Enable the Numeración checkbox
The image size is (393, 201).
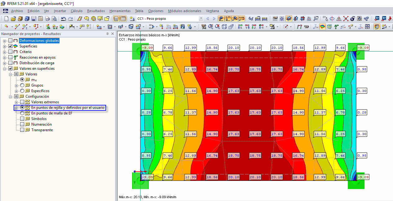coord(22,124)
